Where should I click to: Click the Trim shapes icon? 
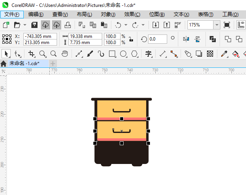tap(239, 39)
